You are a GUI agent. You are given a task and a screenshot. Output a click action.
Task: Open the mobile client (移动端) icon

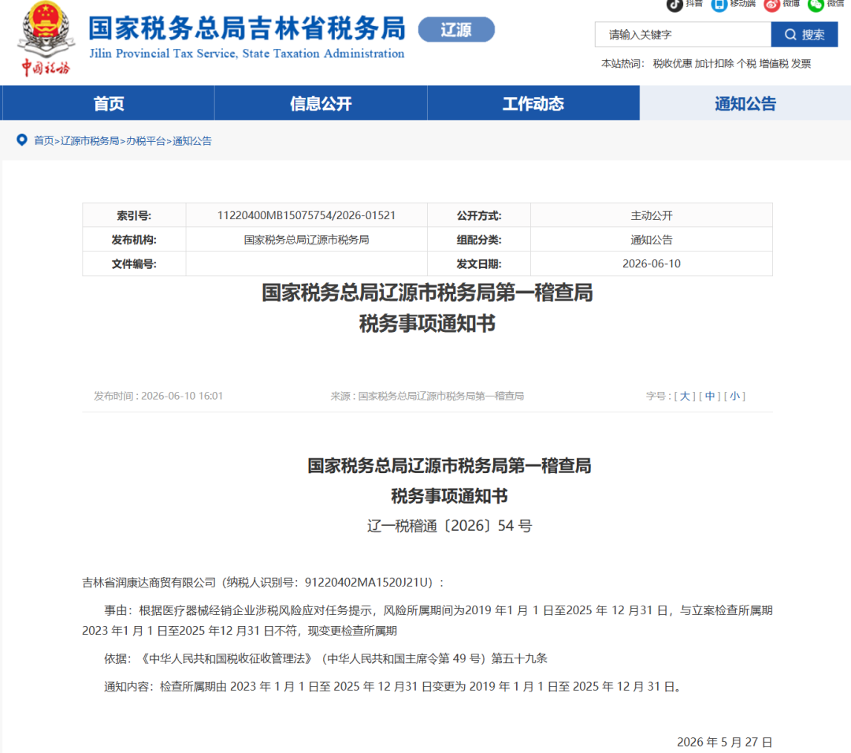pyautogui.click(x=719, y=5)
